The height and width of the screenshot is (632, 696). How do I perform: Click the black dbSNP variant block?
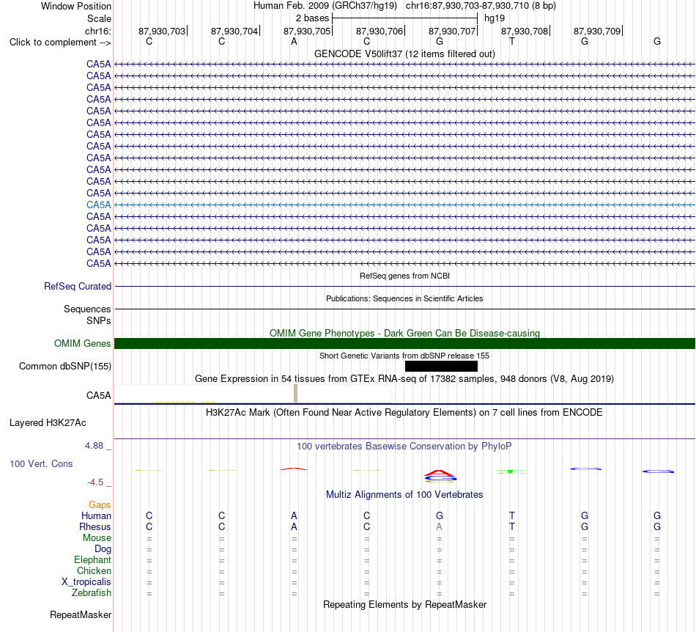pos(441,366)
